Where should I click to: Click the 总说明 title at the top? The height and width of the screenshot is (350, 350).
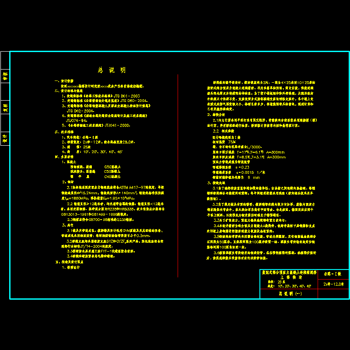pyautogui.click(x=111, y=70)
